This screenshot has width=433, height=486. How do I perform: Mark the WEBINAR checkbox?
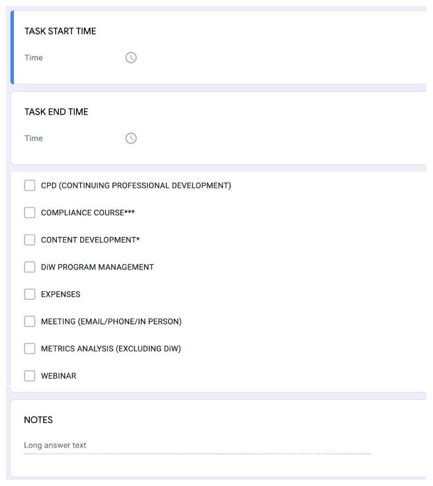[x=30, y=375]
